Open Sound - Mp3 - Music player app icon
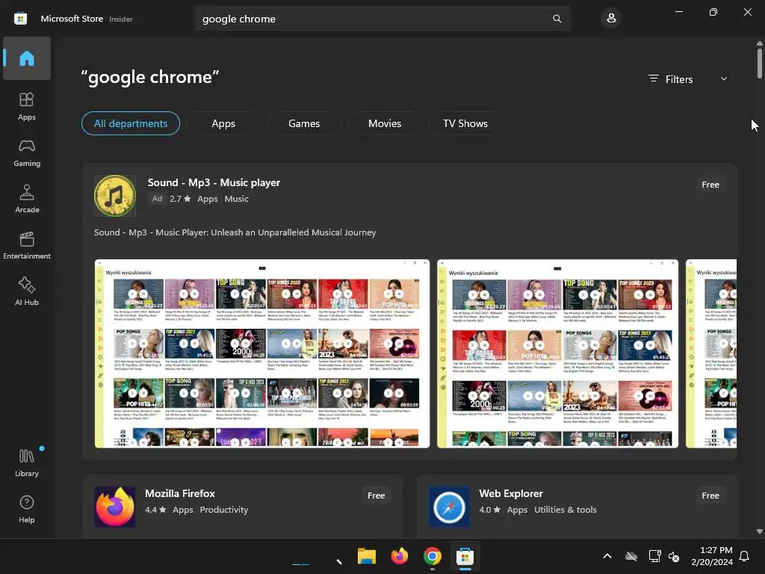The width and height of the screenshot is (765, 574). click(114, 196)
